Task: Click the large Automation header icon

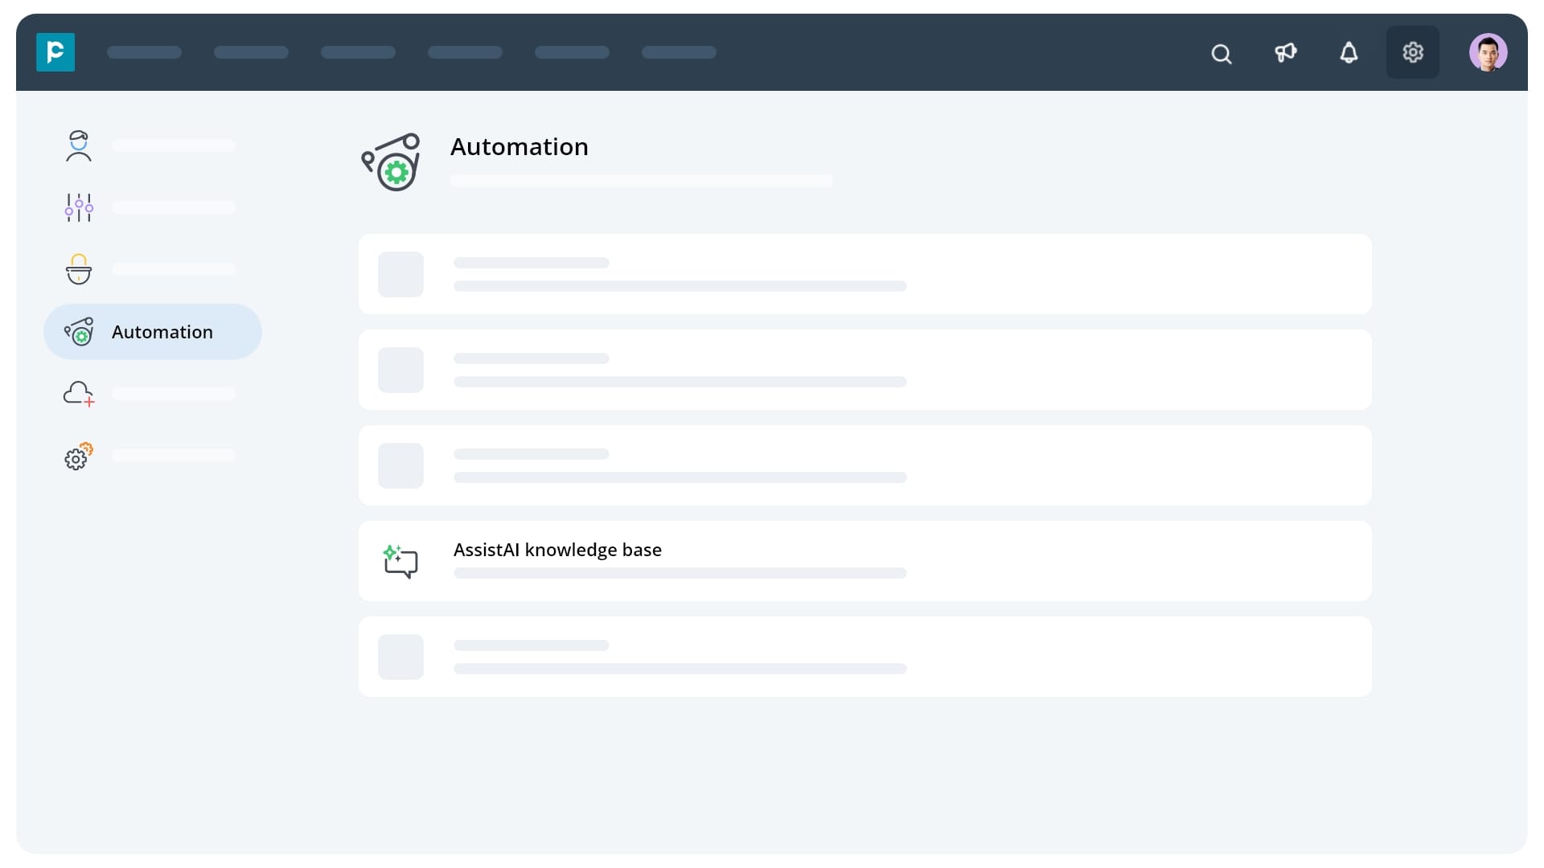Action: [391, 162]
